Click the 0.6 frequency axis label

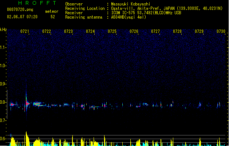pyautogui.click(x=3, y=139)
